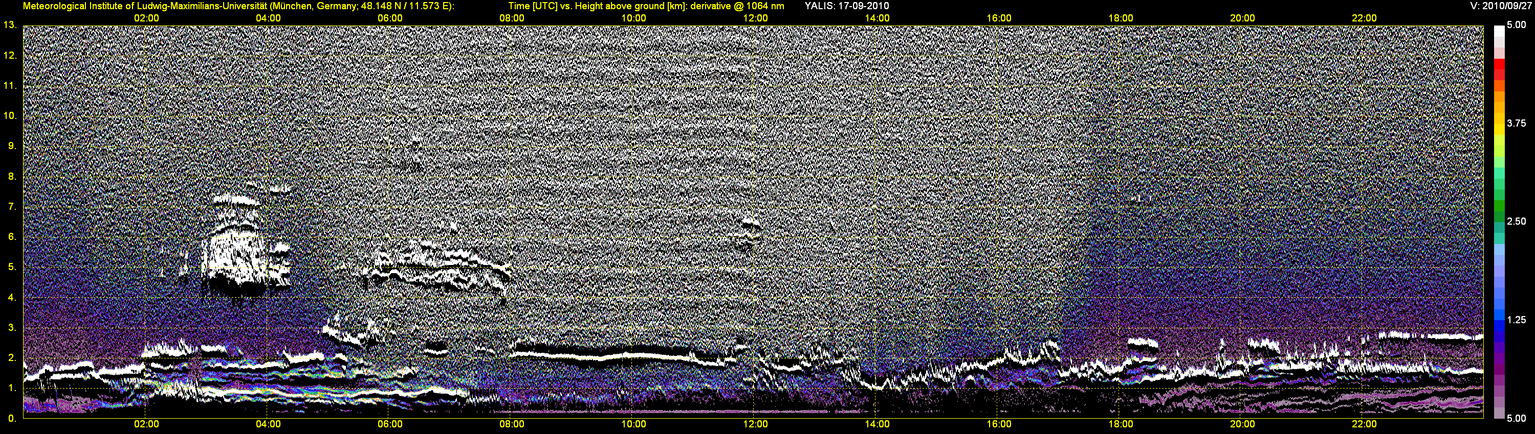Click the 1.25 colorbar value
Image resolution: width=1535 pixels, height=434 pixels.
click(1517, 321)
